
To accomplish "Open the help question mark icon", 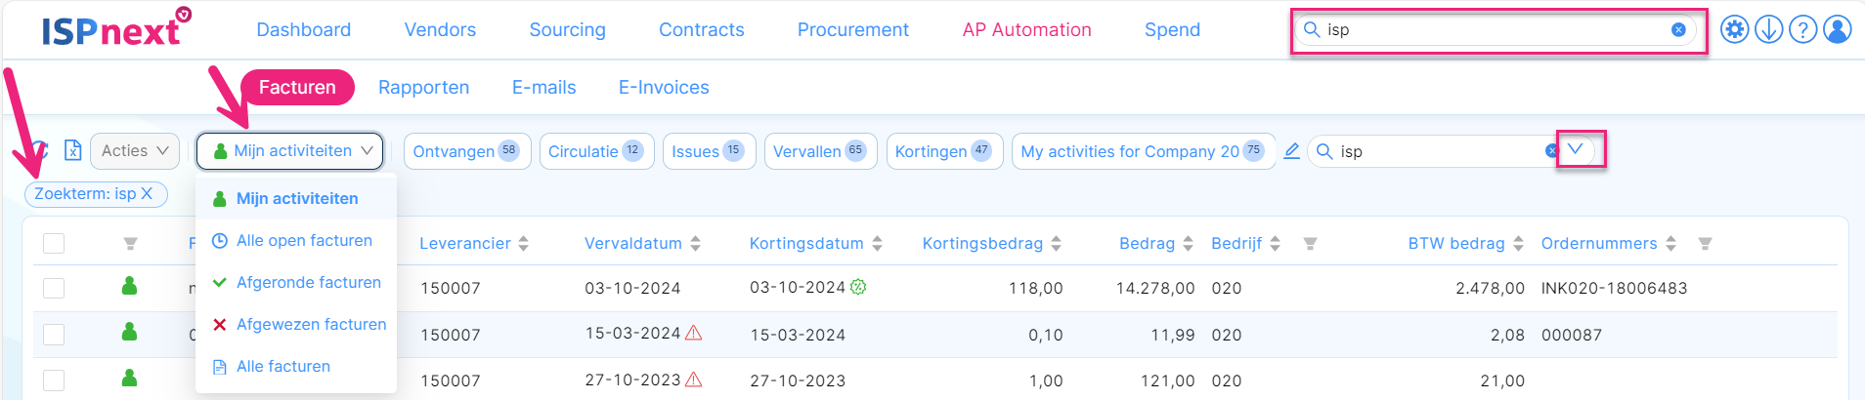I will tap(1802, 30).
